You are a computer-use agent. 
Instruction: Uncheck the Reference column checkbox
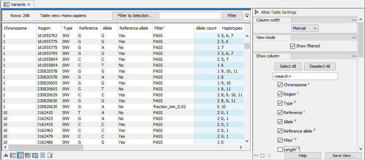click(x=280, y=113)
